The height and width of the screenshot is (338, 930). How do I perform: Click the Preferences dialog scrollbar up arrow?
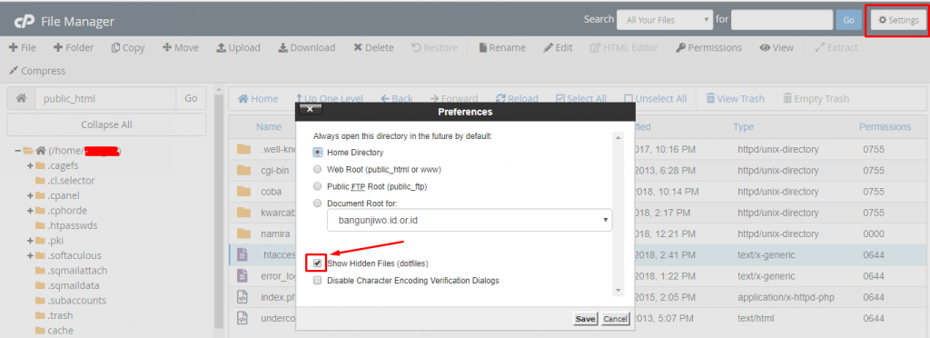pos(618,137)
